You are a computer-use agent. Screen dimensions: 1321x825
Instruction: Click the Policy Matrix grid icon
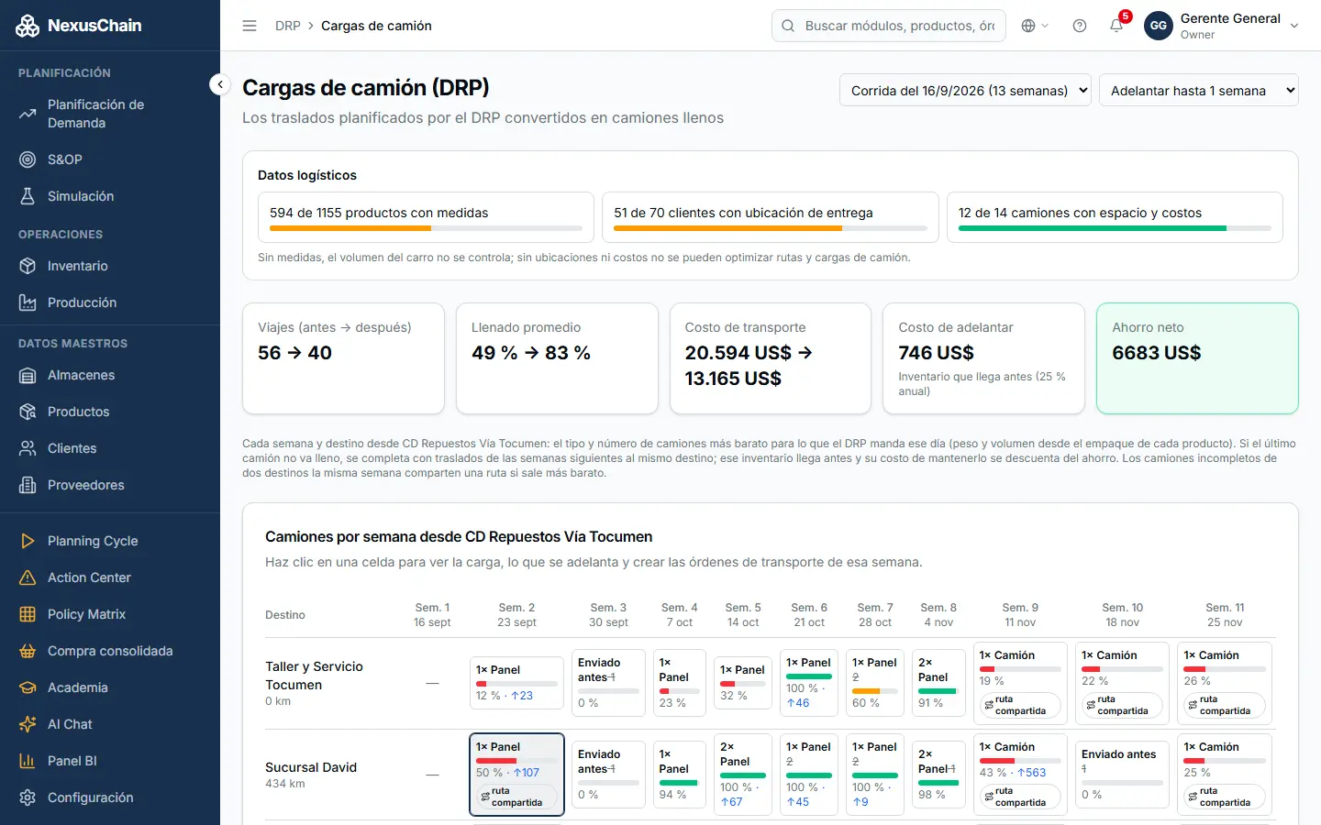click(x=28, y=614)
